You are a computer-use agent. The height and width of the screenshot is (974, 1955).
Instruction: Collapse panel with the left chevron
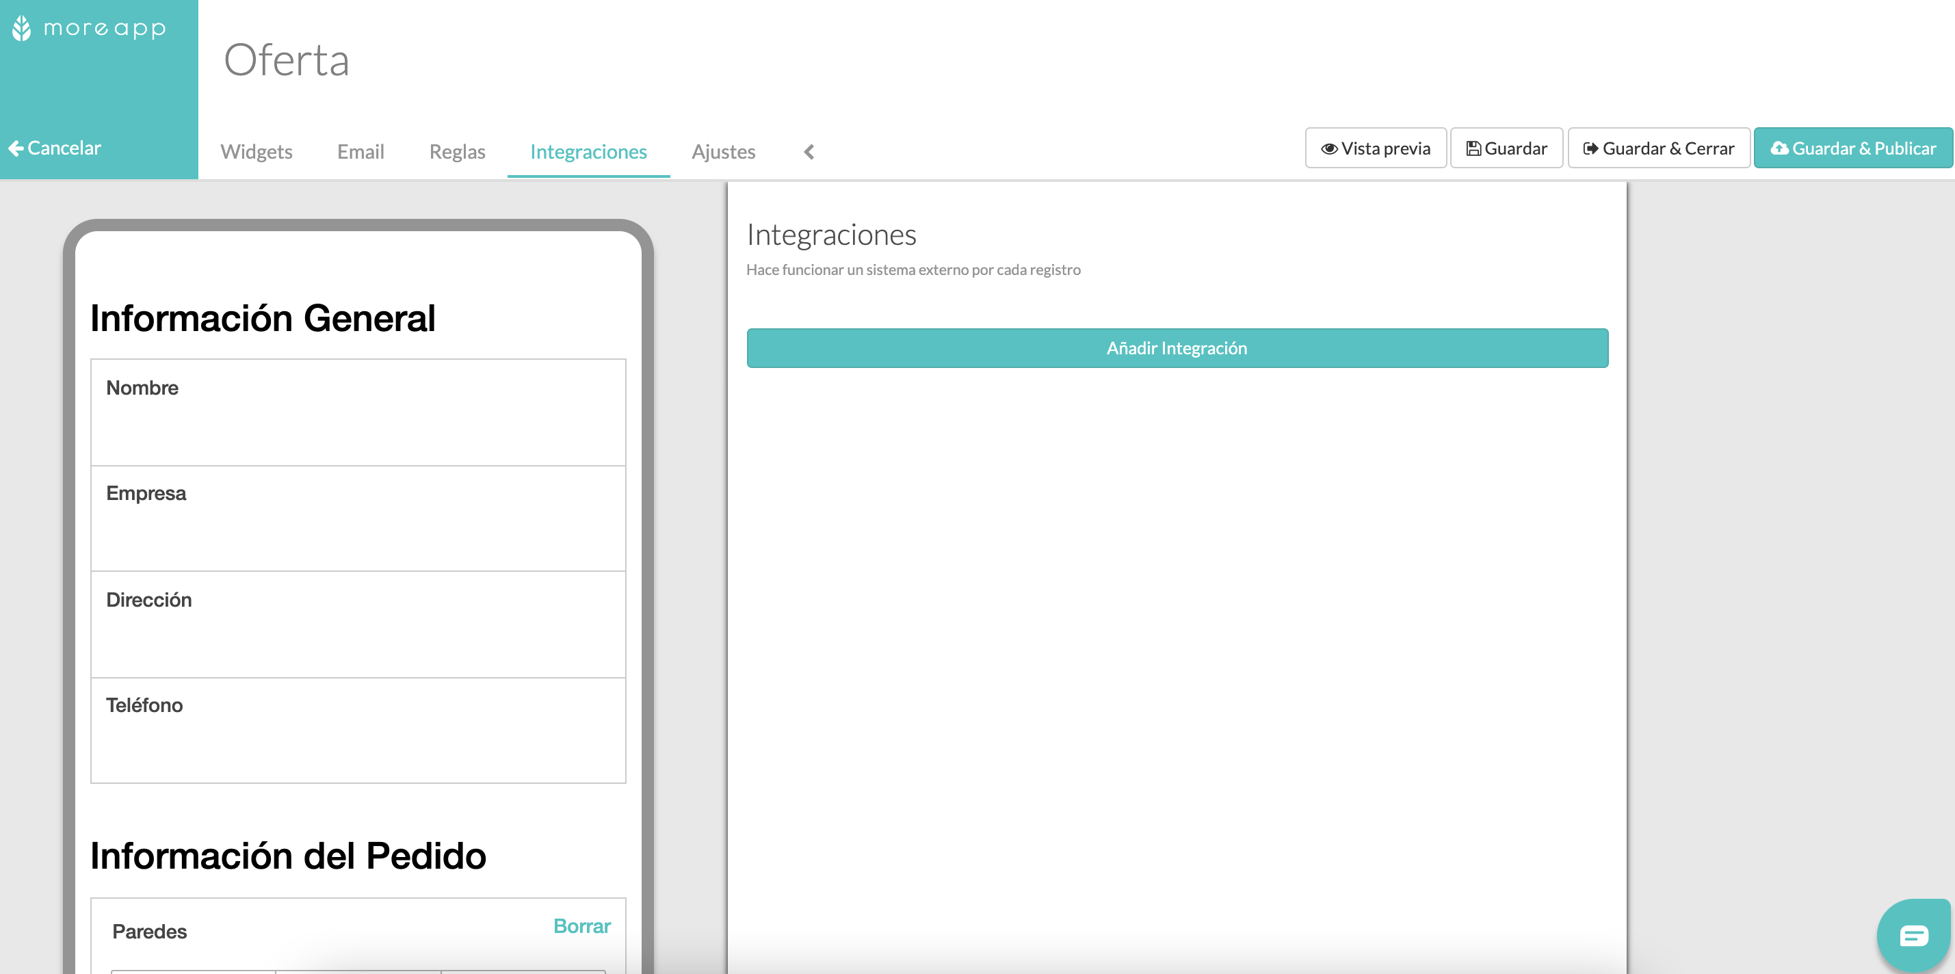pyautogui.click(x=809, y=152)
